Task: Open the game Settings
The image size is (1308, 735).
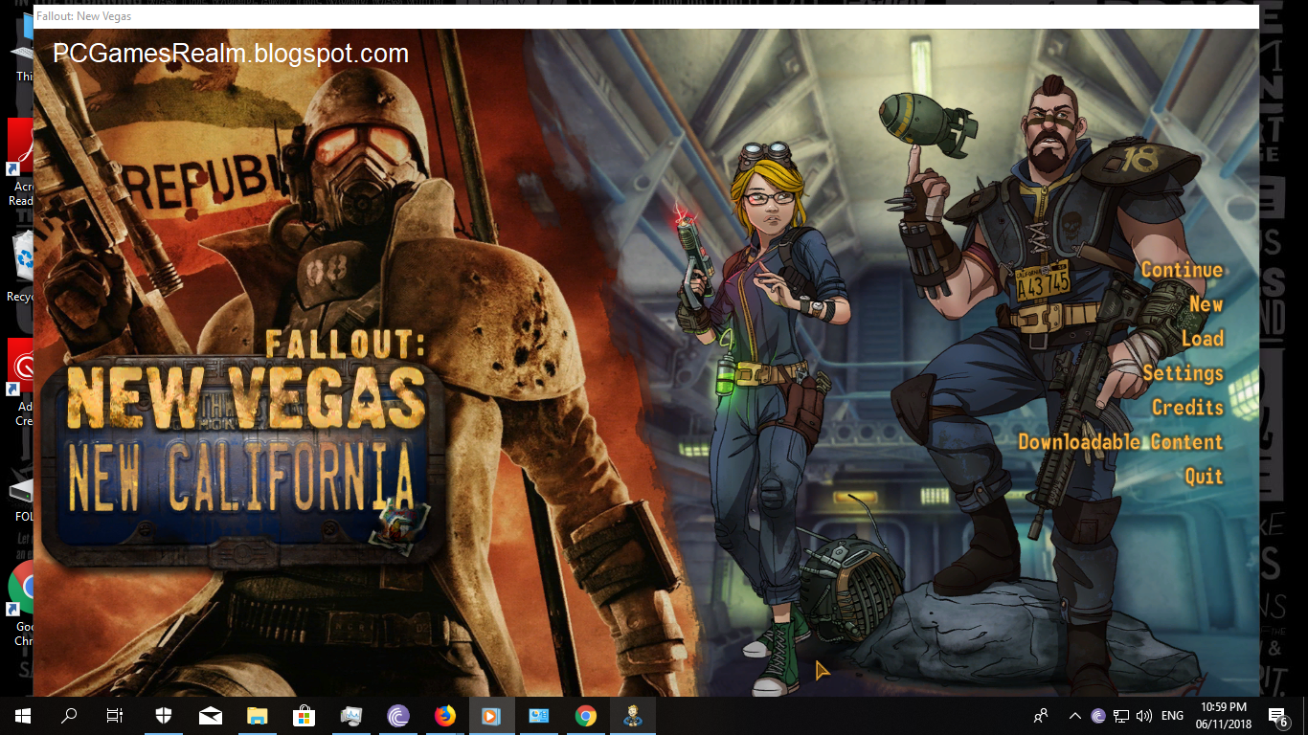Action: (x=1184, y=373)
